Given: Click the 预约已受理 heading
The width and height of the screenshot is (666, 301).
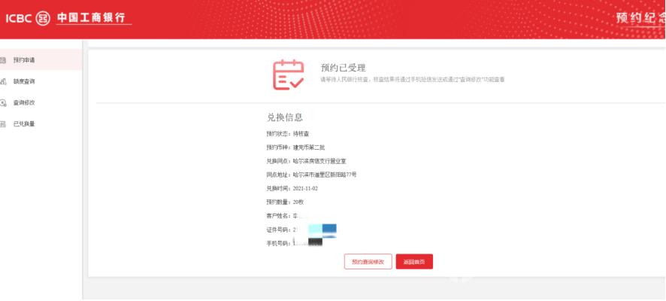Looking at the screenshot, I should (x=344, y=68).
